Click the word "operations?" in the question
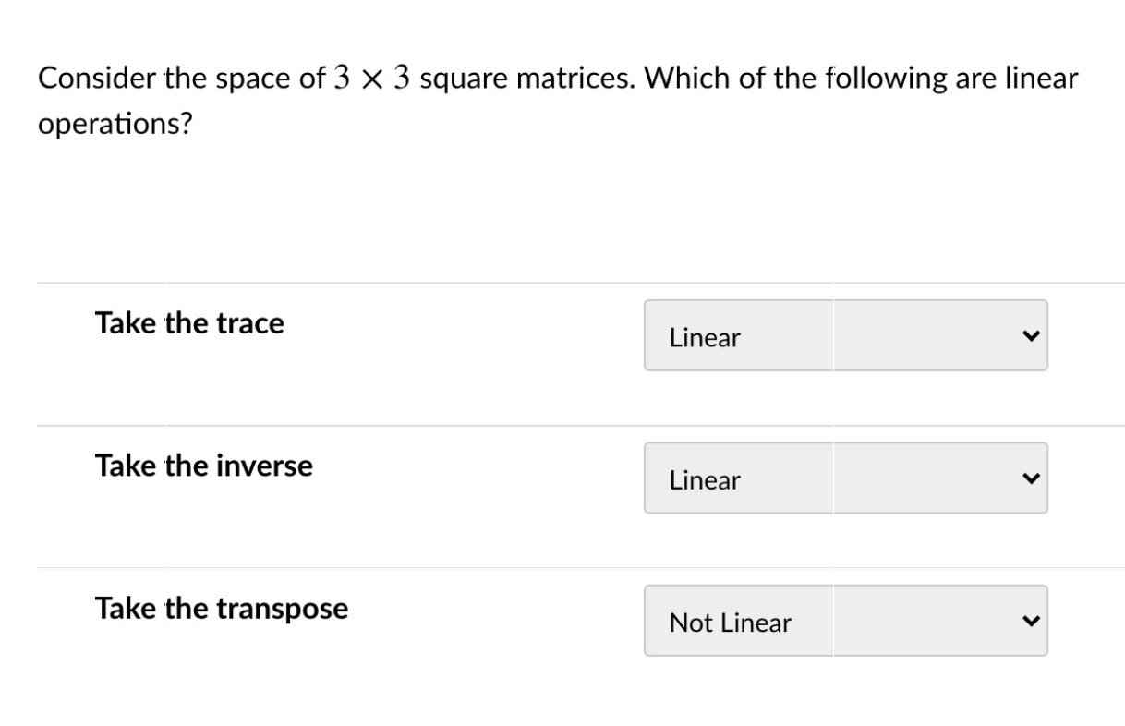Image resolution: width=1125 pixels, height=726 pixels. pos(115,125)
